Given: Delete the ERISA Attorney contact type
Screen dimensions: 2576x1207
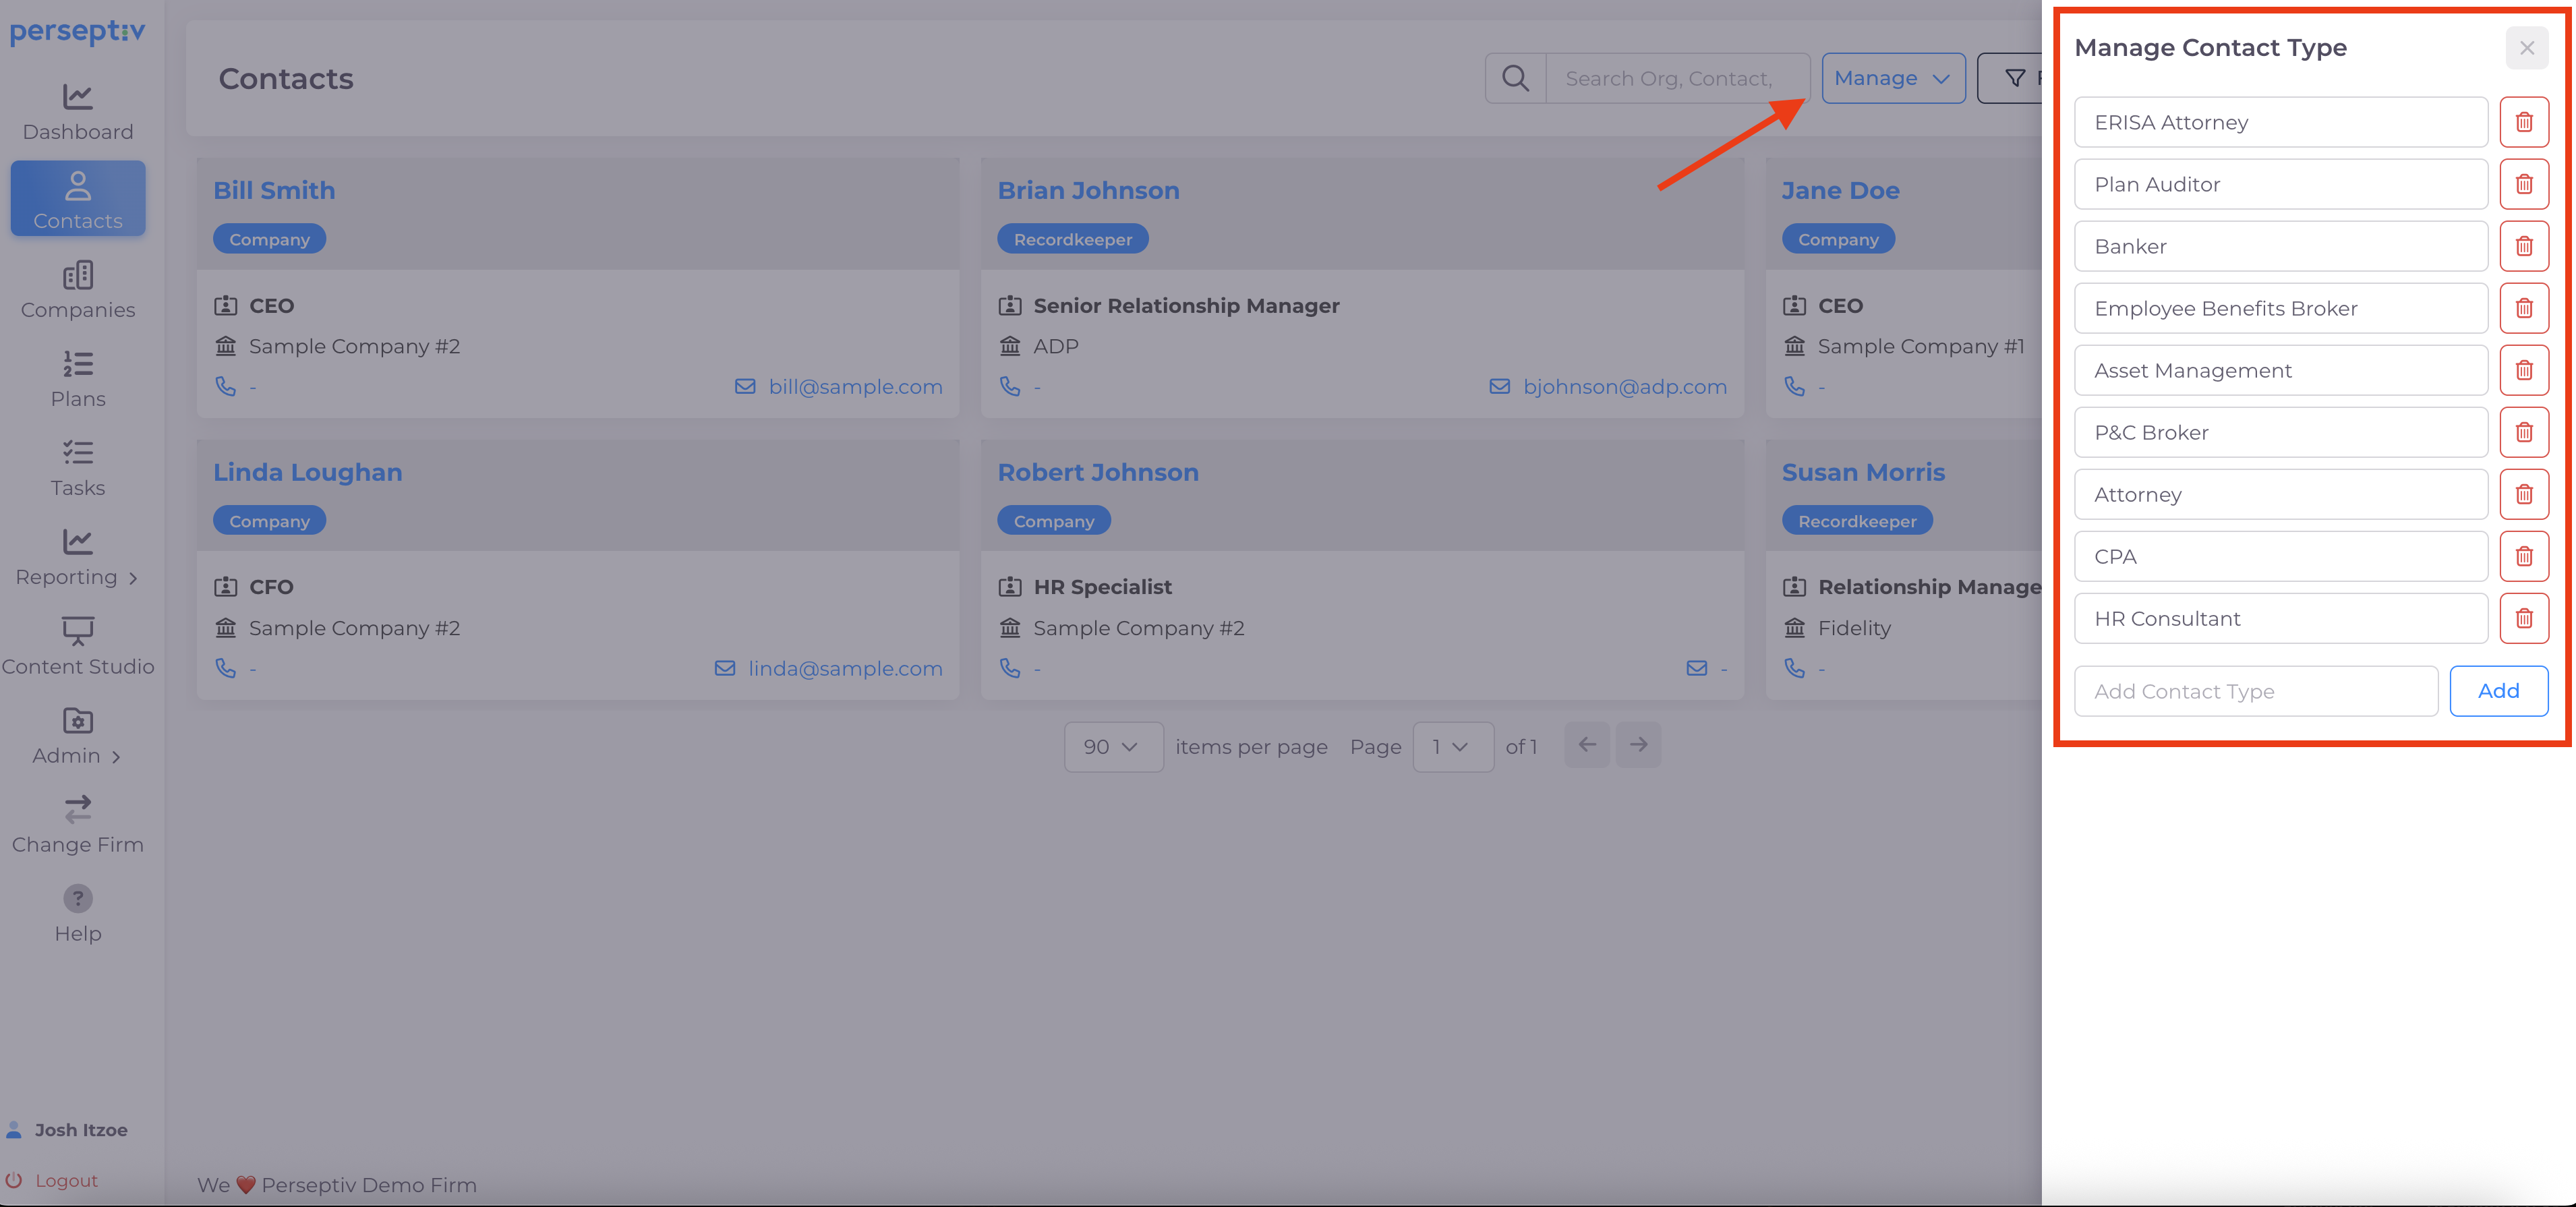Looking at the screenshot, I should tap(2523, 122).
